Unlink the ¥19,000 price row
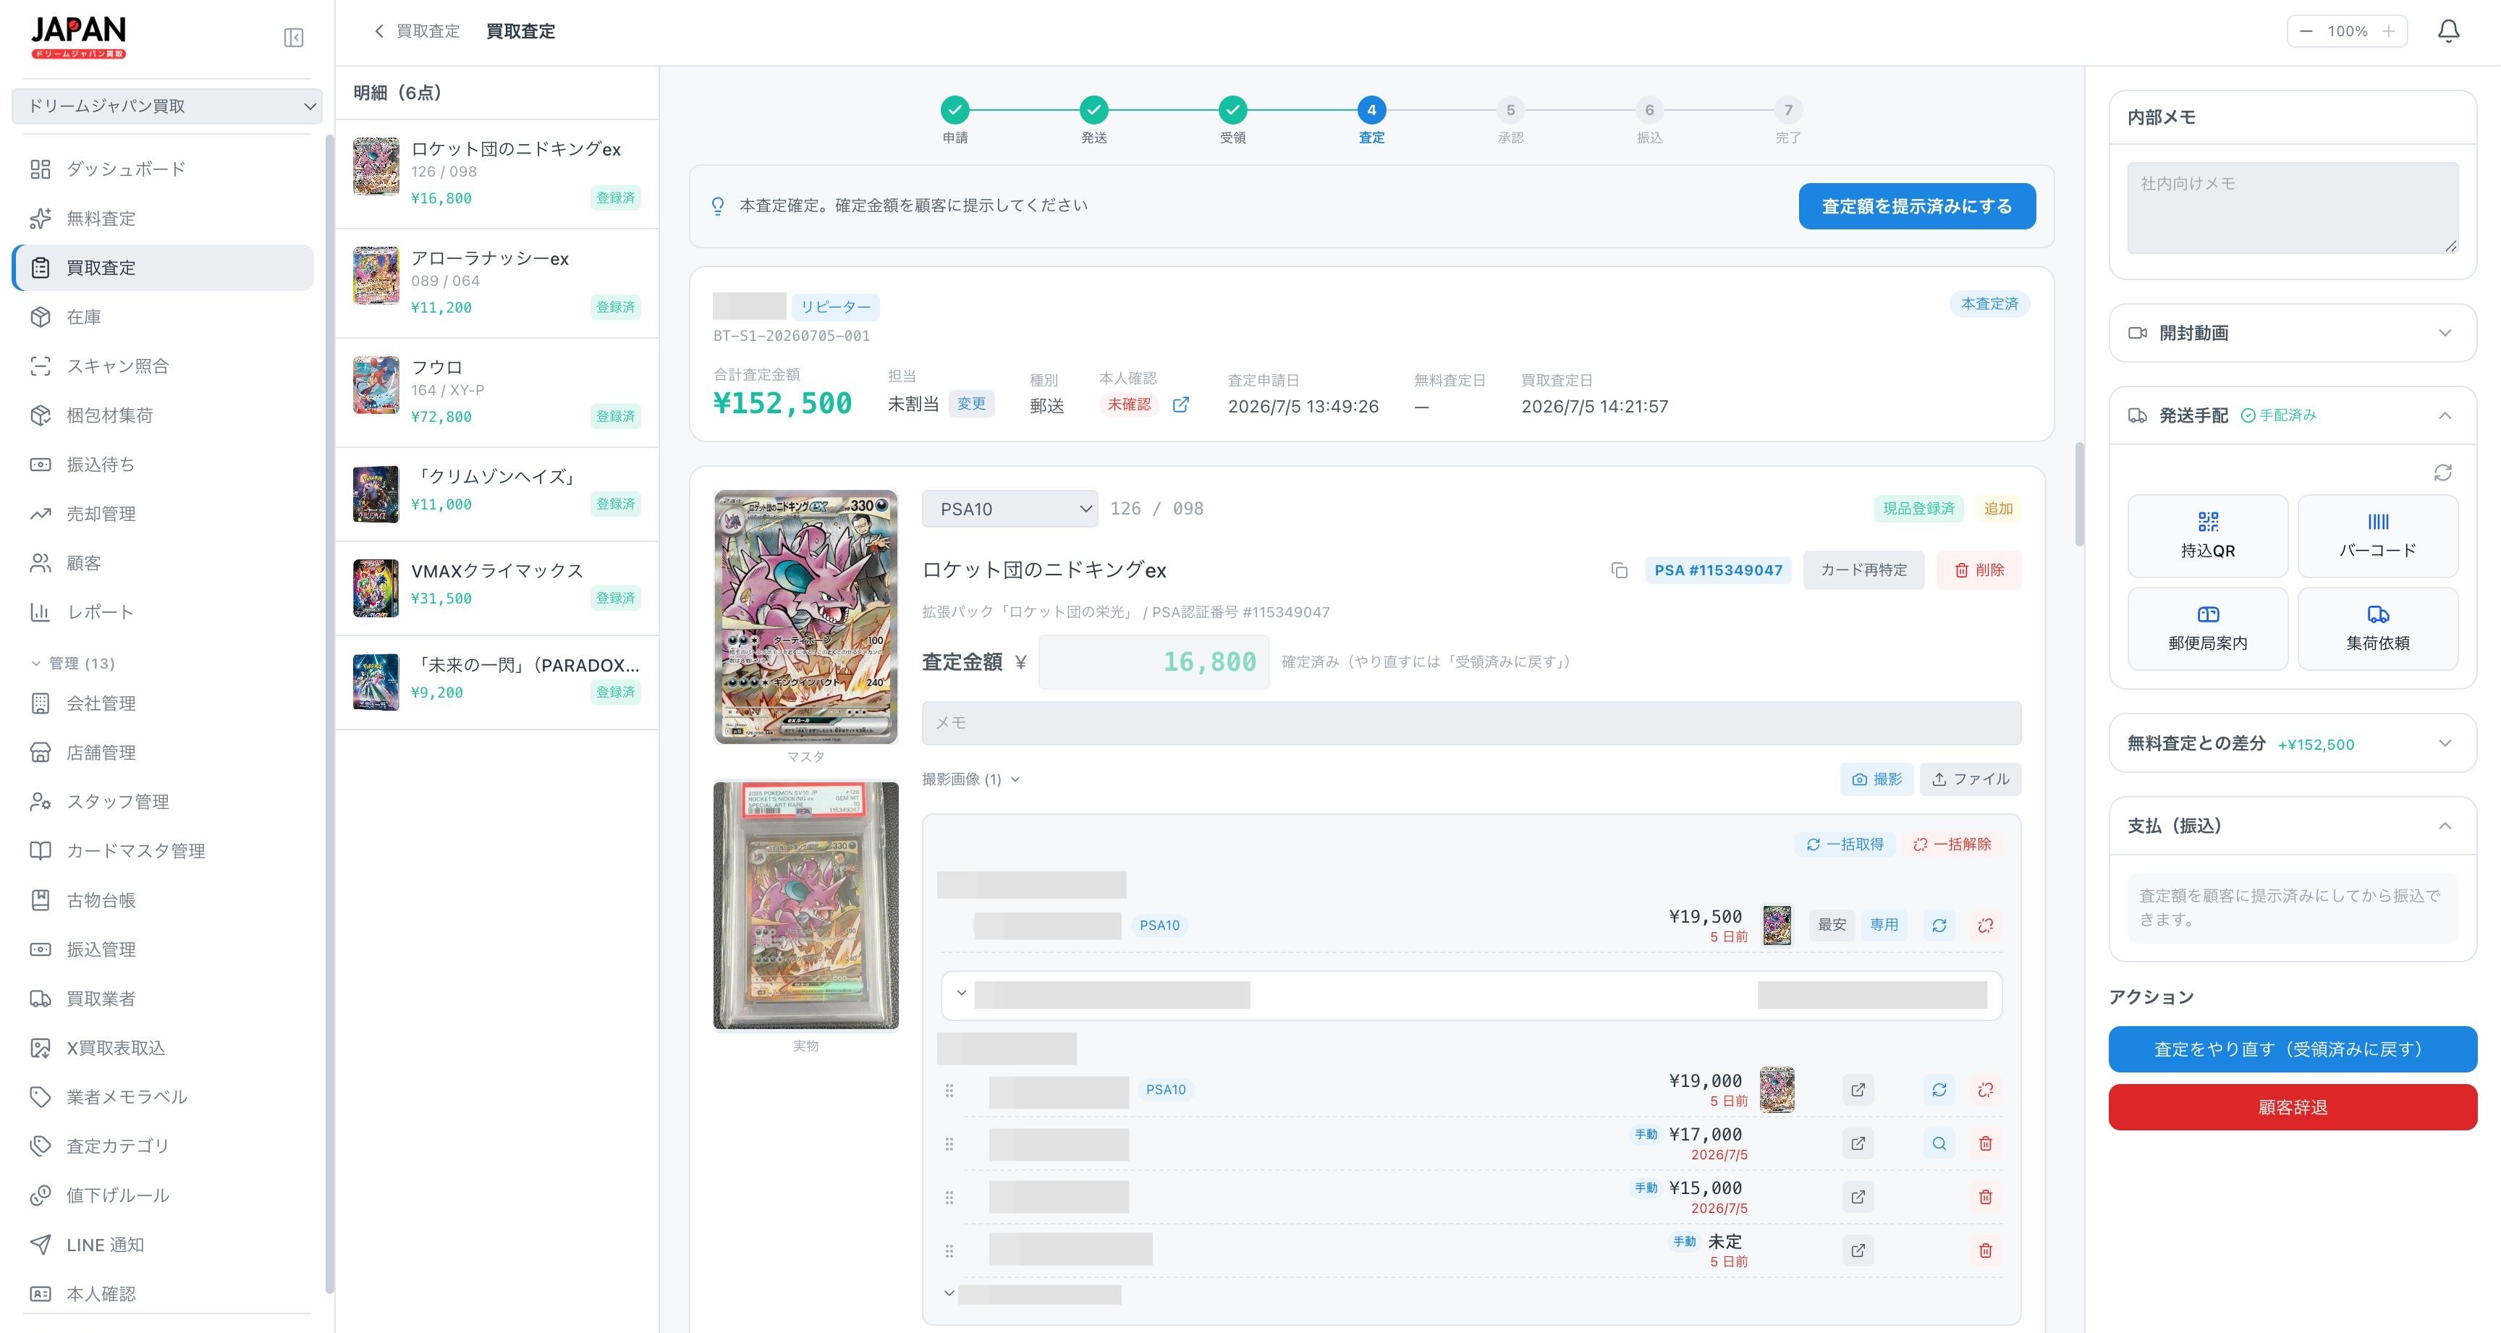 click(x=1986, y=1089)
